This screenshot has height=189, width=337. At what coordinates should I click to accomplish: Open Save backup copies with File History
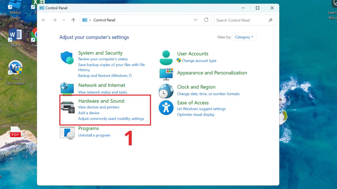[x=111, y=67]
